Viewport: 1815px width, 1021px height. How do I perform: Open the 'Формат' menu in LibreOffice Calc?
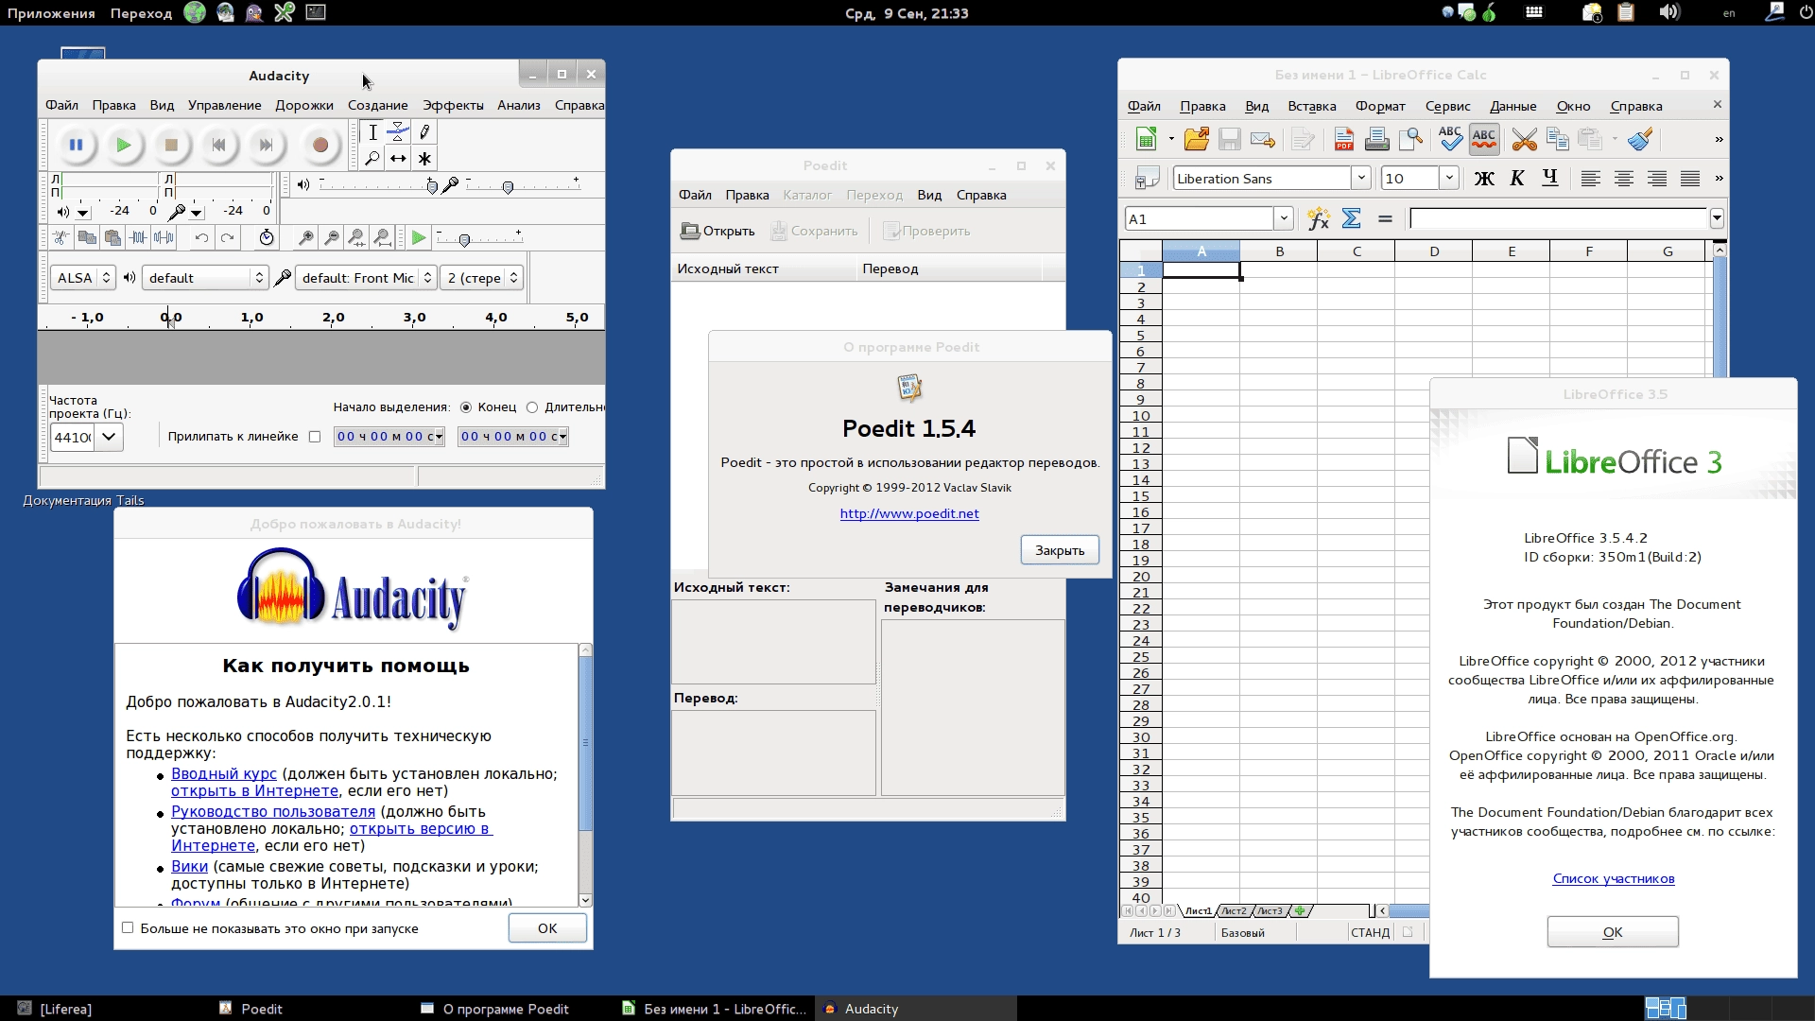tap(1380, 107)
